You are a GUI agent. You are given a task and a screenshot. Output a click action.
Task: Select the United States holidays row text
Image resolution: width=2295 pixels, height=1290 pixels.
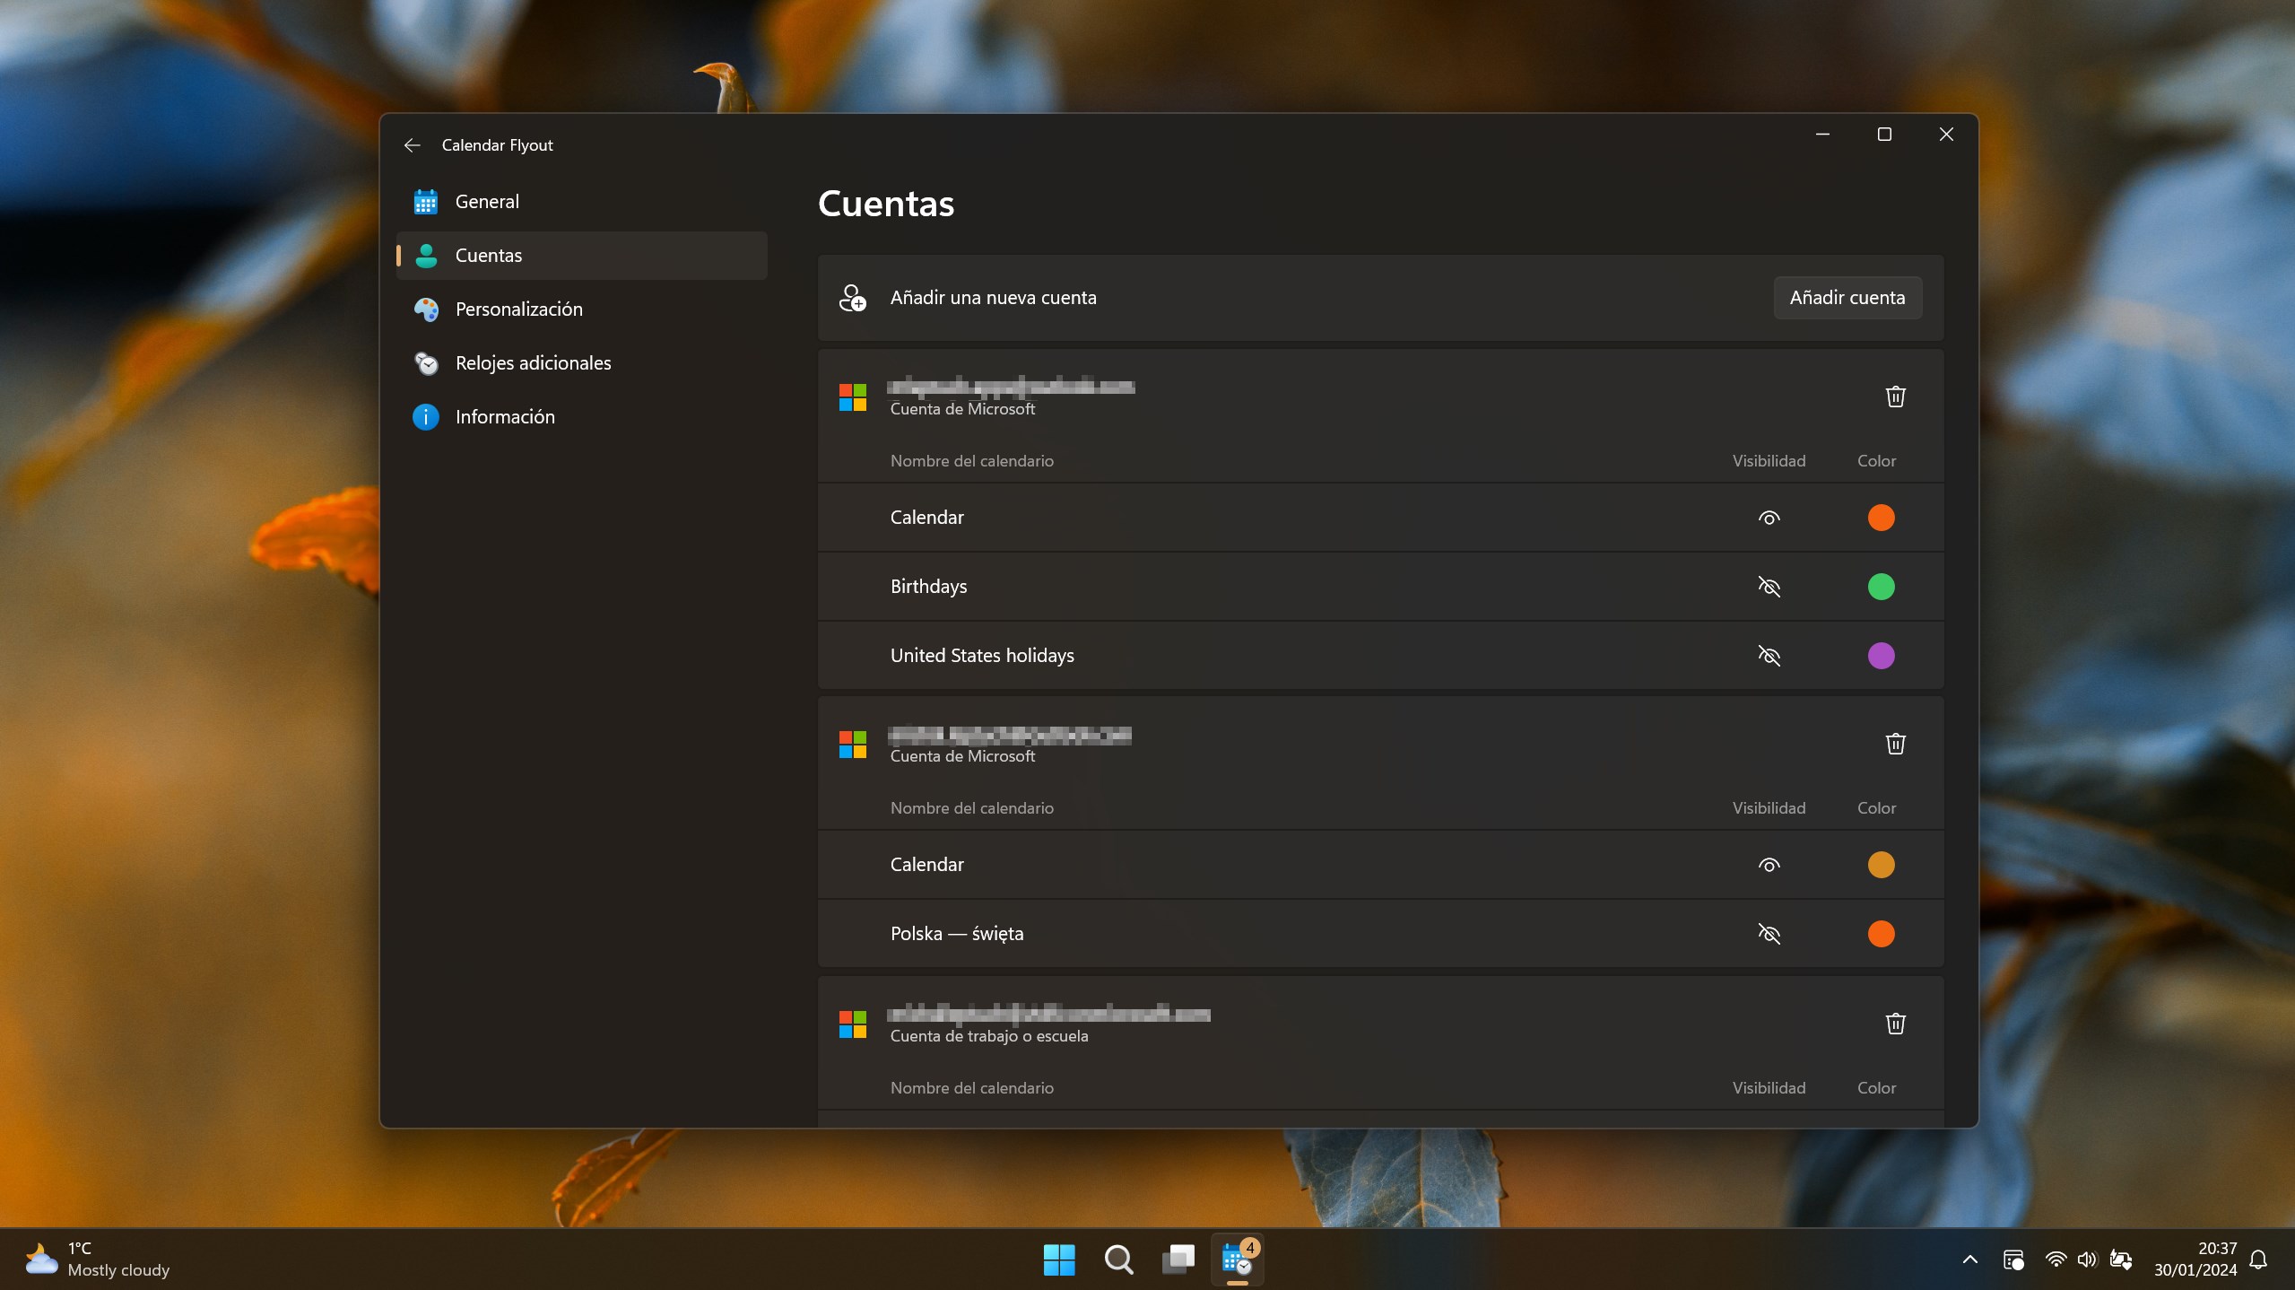coord(982,656)
